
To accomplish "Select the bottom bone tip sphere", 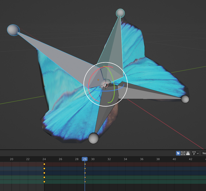I will coord(93,138).
